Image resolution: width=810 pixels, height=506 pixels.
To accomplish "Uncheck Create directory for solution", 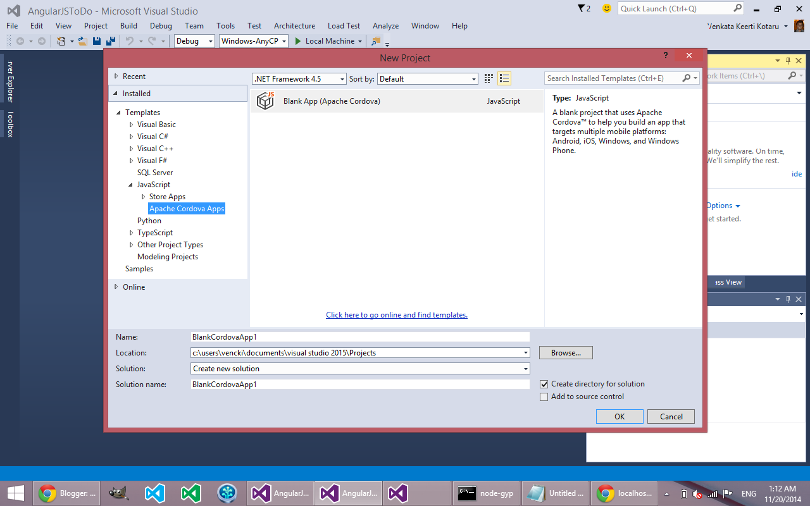I will point(543,384).
